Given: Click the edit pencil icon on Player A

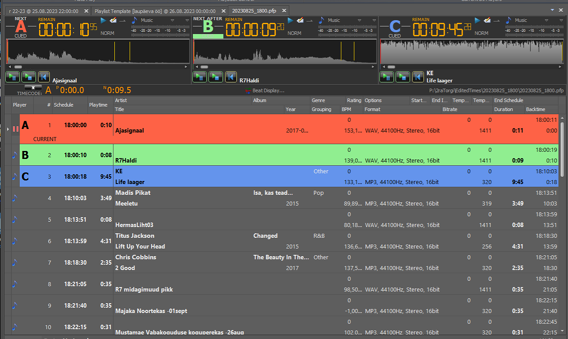Looking at the screenshot, I should 113,20.
